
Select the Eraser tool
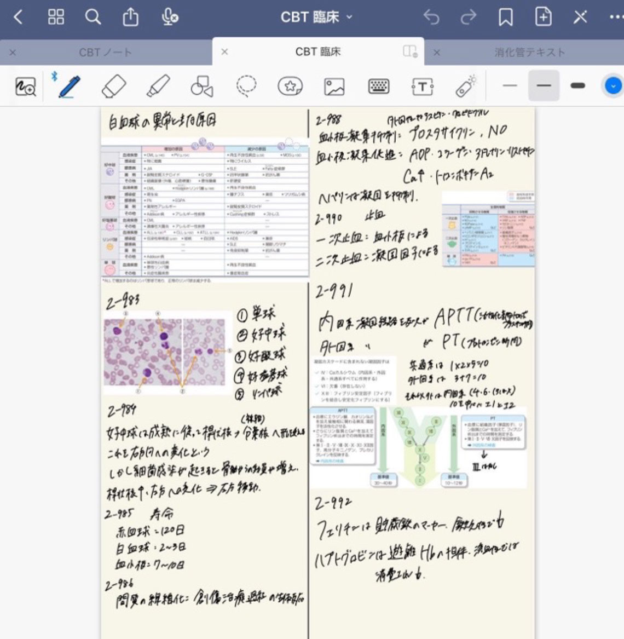click(x=114, y=87)
